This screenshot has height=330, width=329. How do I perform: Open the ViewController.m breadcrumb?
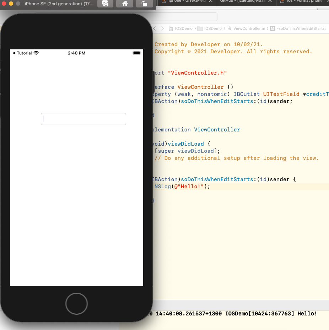coord(246,28)
